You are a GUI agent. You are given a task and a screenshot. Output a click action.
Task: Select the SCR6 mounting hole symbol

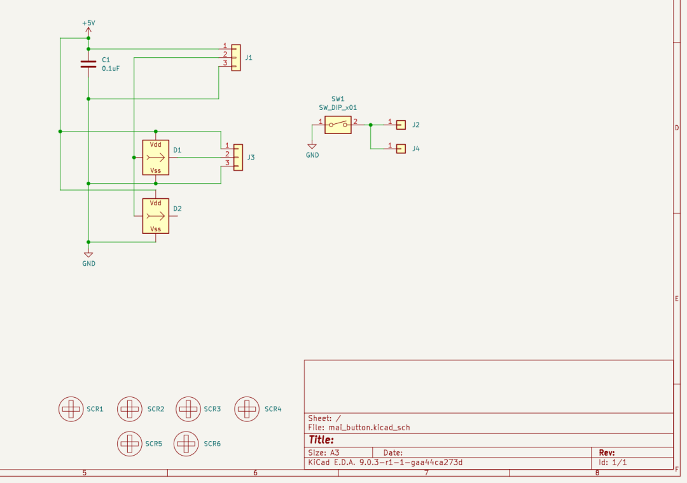186,444
